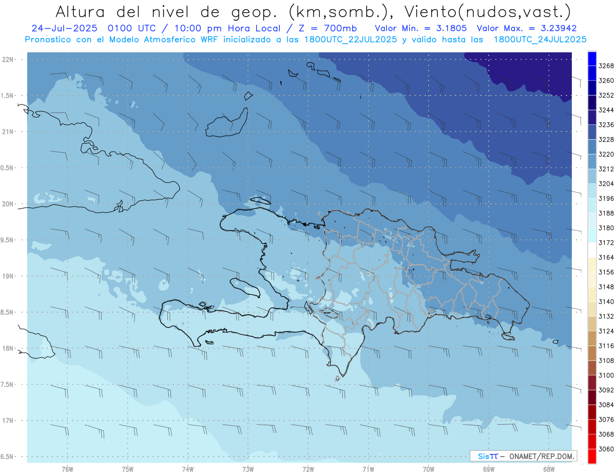Select the swatch between 3132 and 3124
Viewport: 616px width, 476px height.
592,323
